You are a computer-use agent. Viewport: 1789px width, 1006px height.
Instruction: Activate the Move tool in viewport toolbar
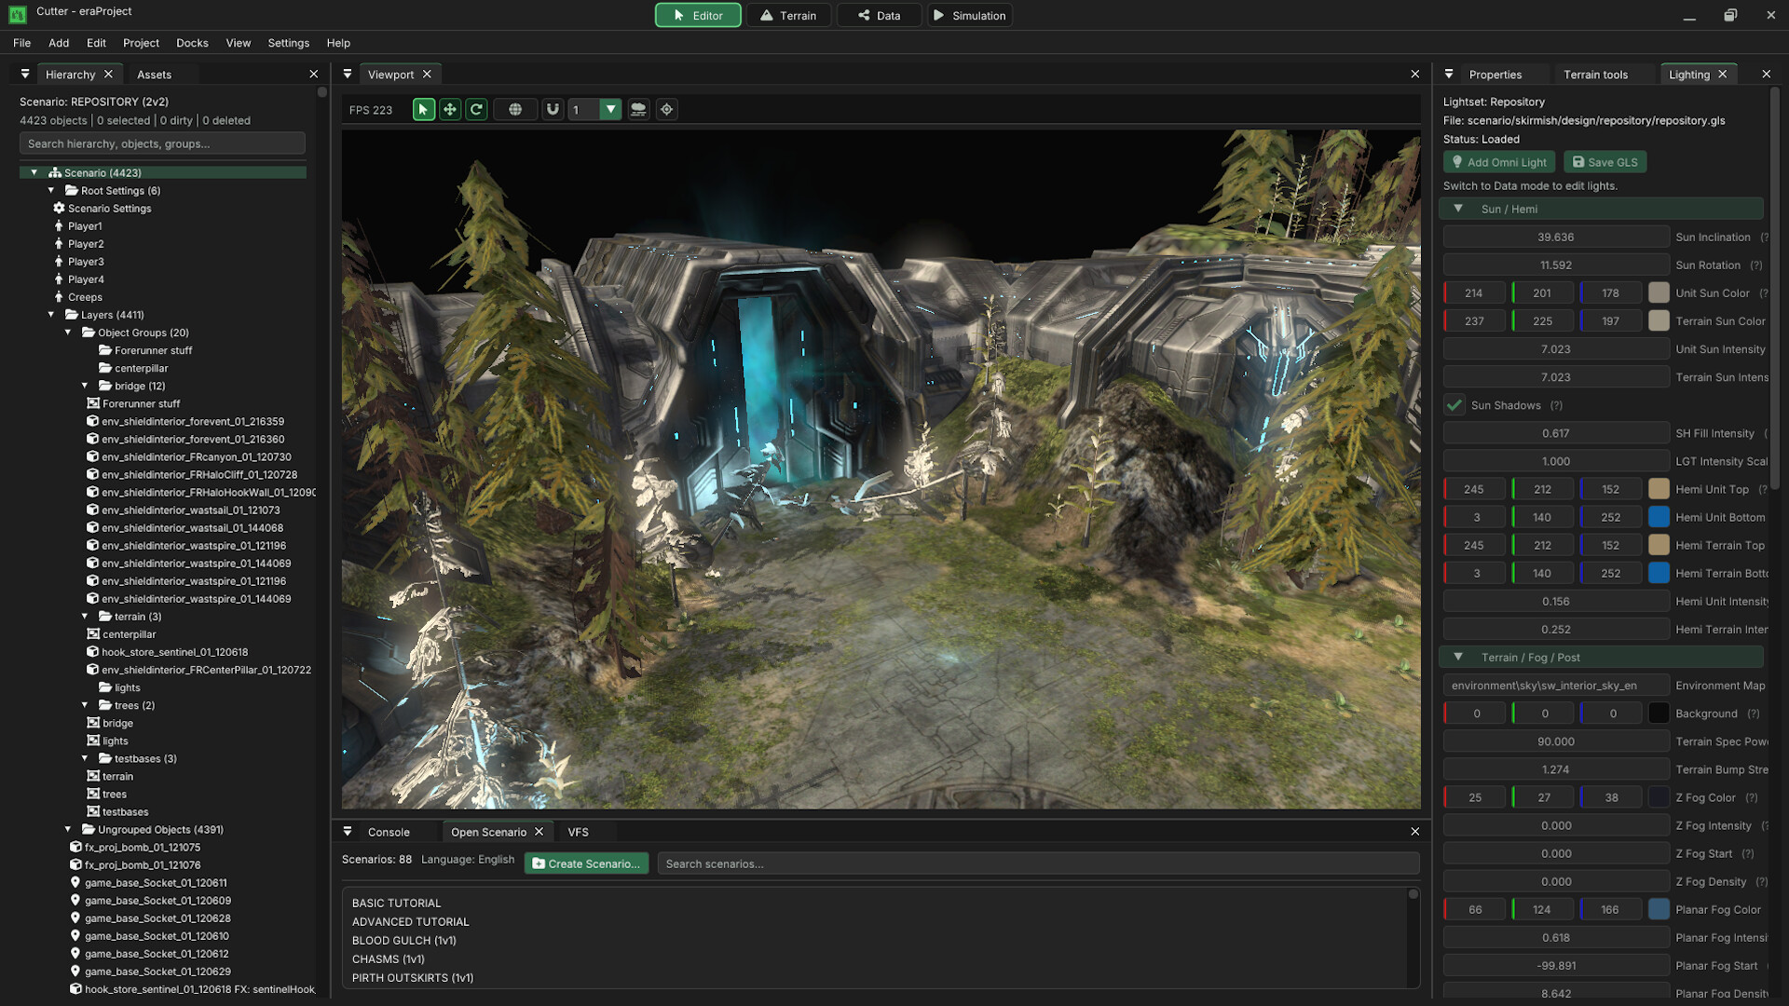click(450, 109)
